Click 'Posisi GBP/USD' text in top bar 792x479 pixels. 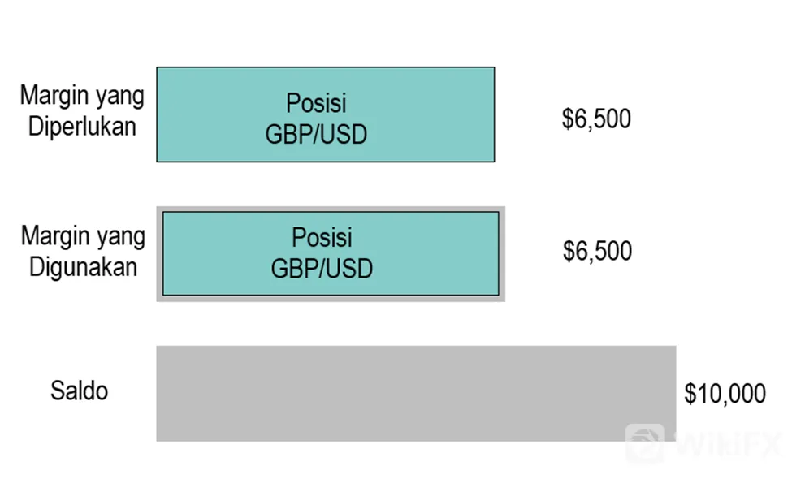point(316,119)
